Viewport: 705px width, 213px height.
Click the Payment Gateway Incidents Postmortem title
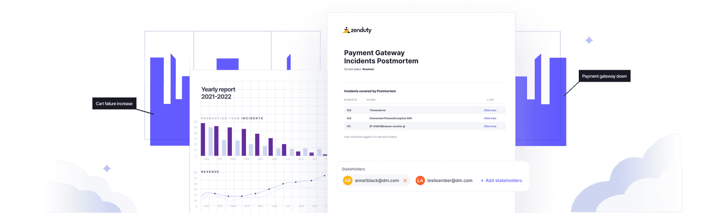tap(381, 57)
